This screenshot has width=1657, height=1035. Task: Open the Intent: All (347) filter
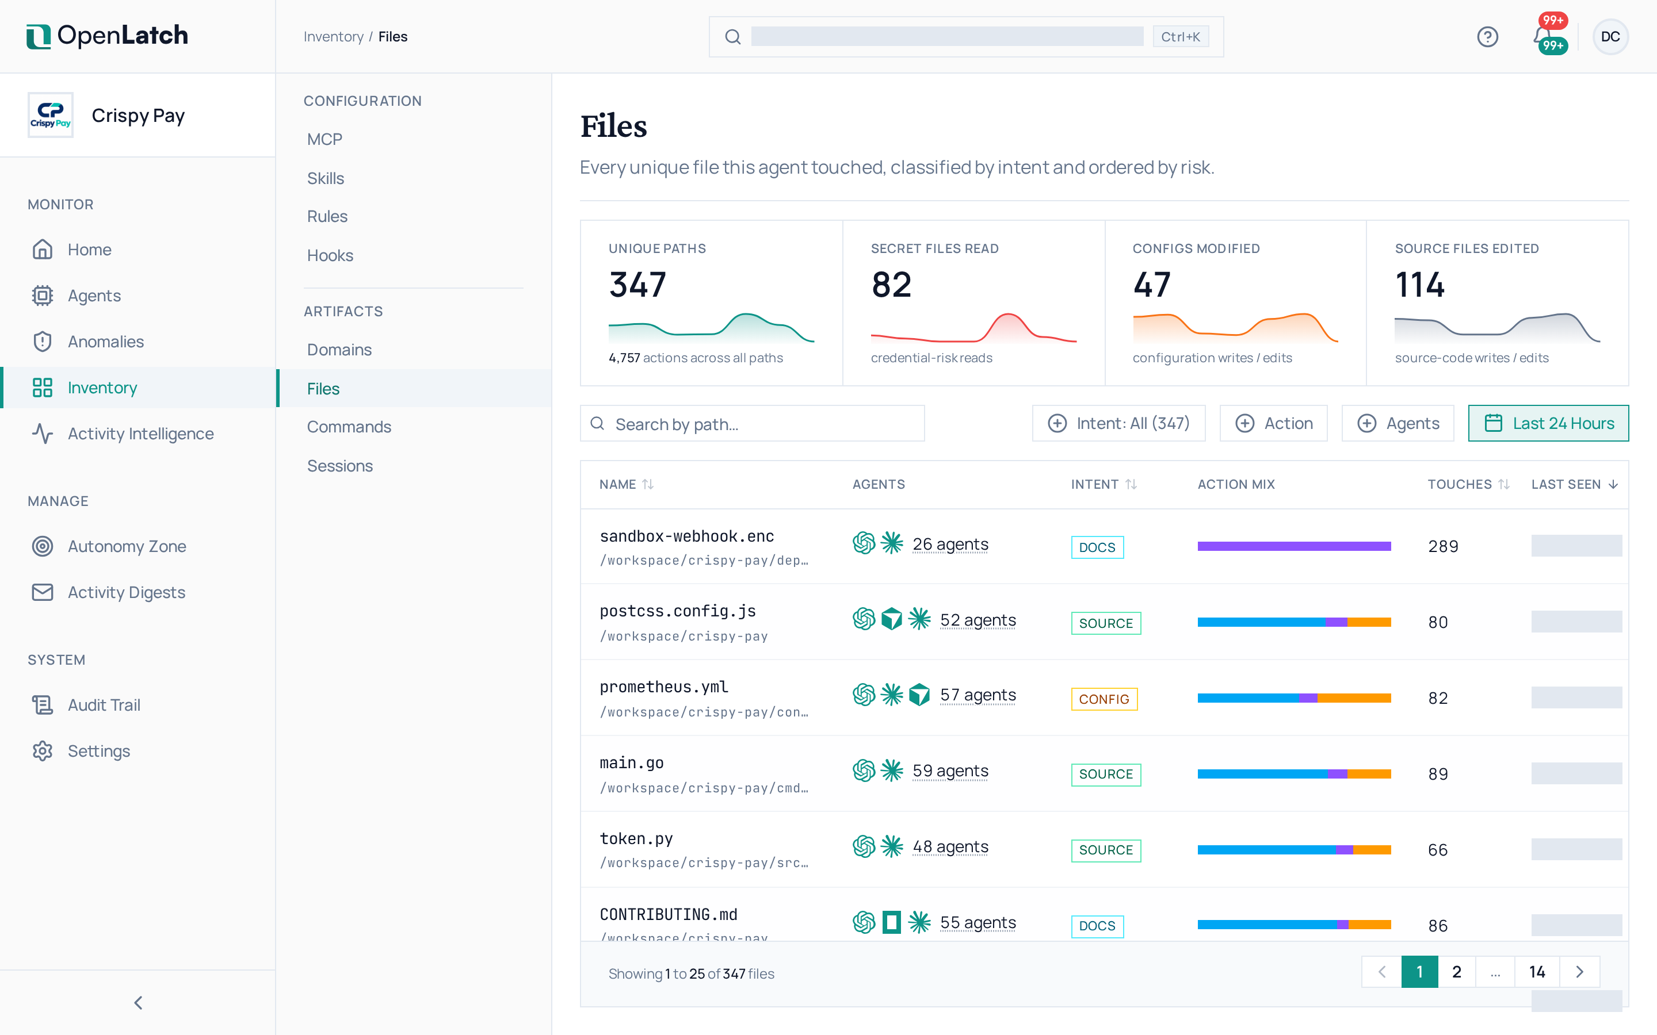(1118, 423)
